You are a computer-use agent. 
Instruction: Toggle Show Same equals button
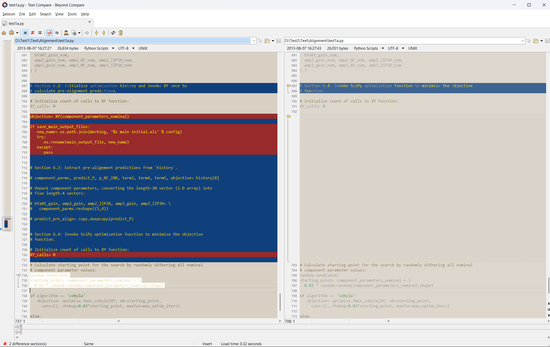coord(40,33)
